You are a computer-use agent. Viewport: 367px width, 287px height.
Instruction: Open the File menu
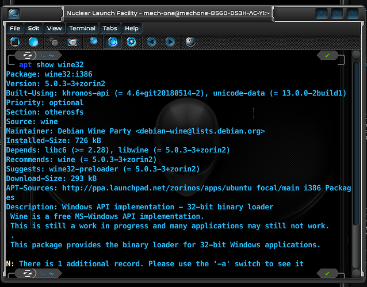tap(15, 28)
